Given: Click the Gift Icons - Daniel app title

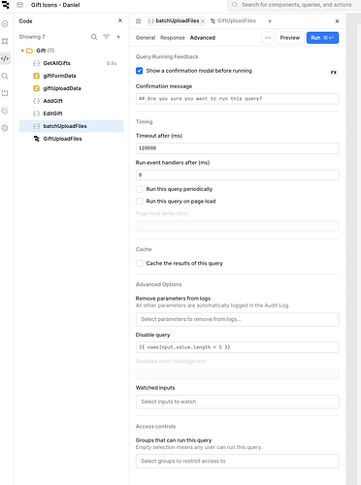Looking at the screenshot, I should (55, 5).
